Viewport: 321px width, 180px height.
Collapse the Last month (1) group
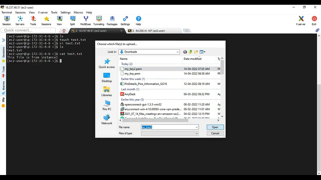130,89
